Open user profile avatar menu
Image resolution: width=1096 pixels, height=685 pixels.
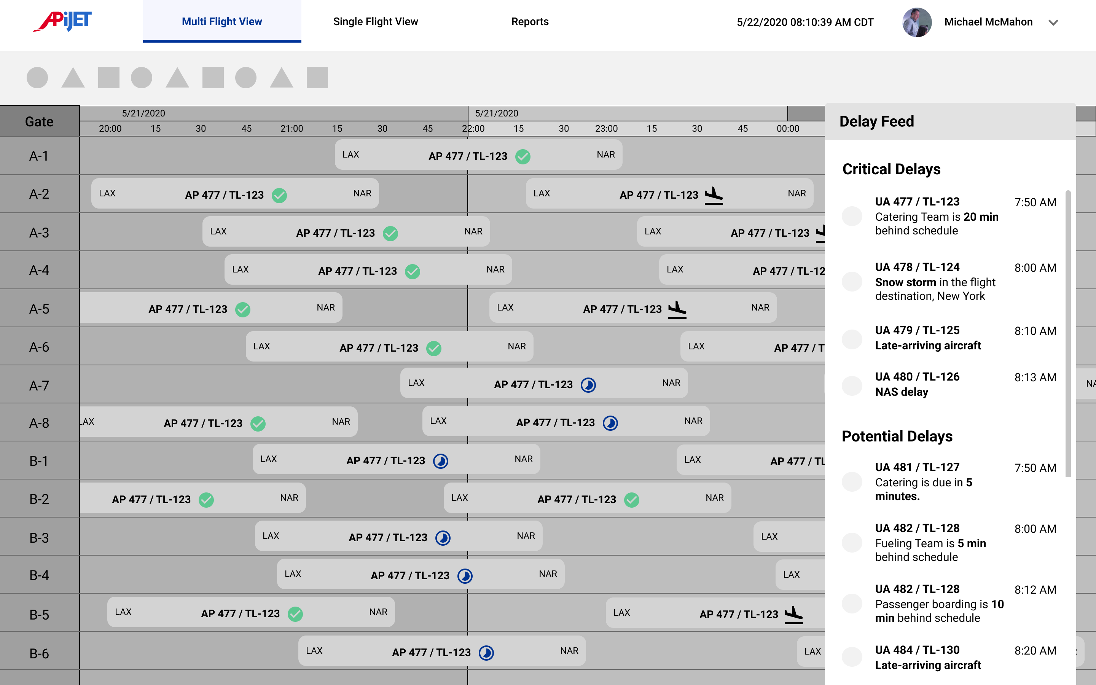917,22
